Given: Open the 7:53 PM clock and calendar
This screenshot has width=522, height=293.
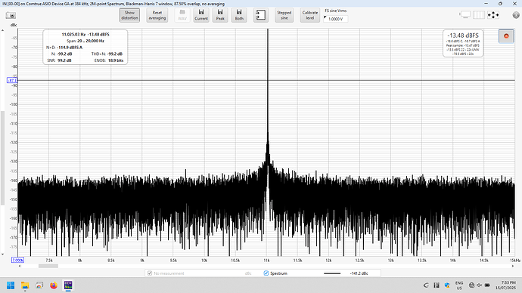Looking at the screenshot, I should point(505,285).
